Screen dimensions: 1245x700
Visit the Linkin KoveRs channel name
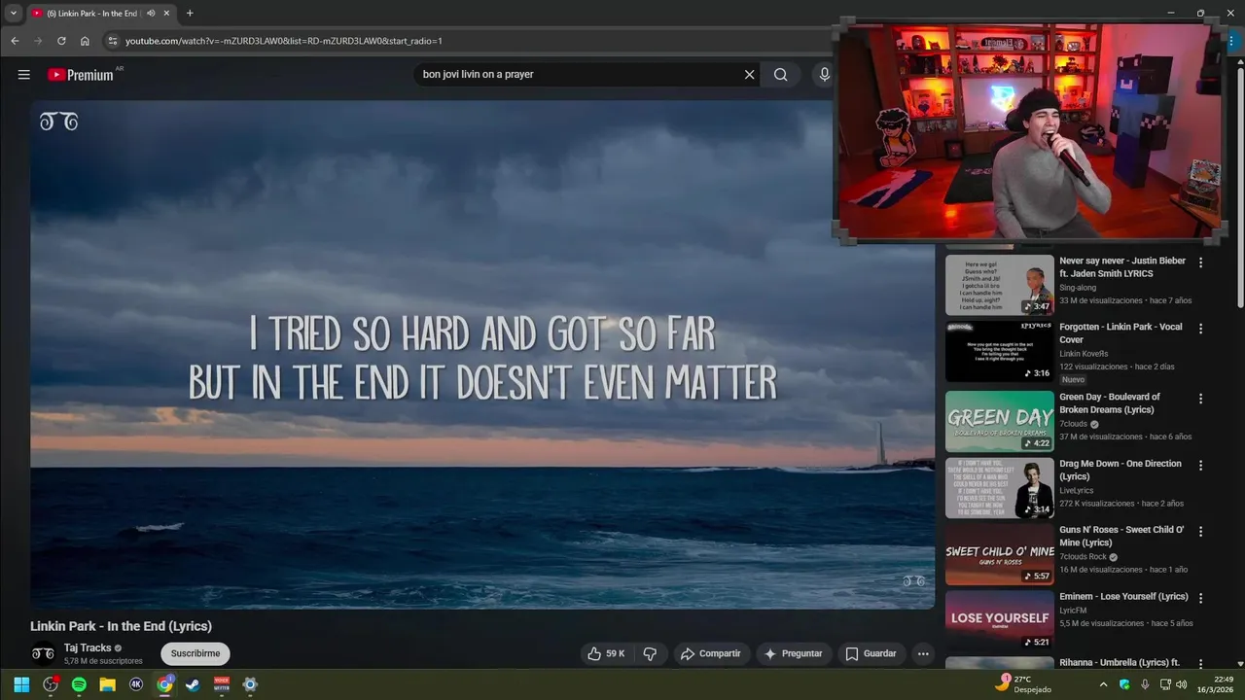click(1084, 354)
